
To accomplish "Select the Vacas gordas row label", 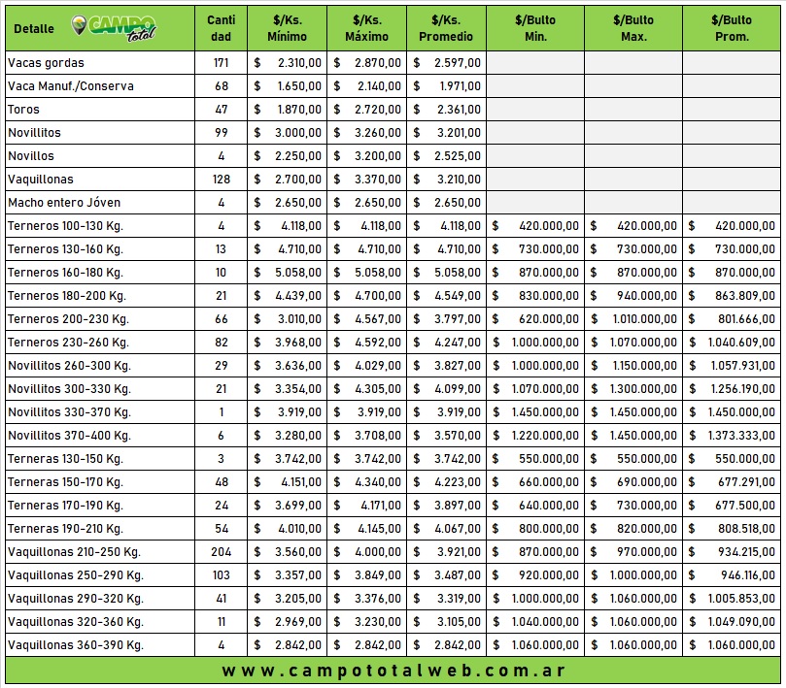I will [46, 63].
